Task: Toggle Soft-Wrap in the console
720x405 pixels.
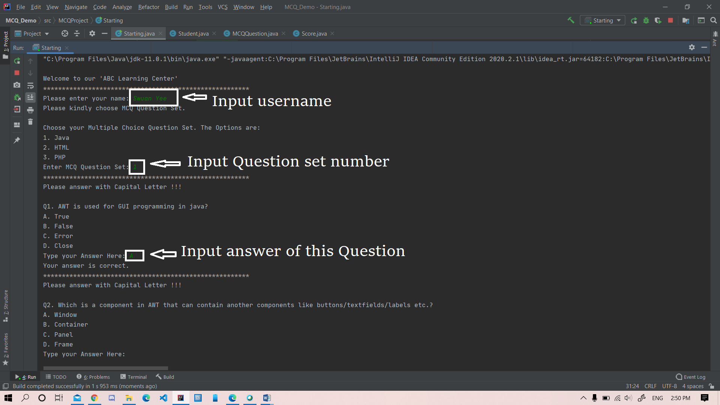Action: pyautogui.click(x=30, y=85)
